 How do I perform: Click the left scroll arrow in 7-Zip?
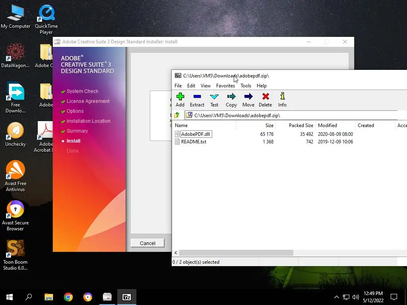176,253
